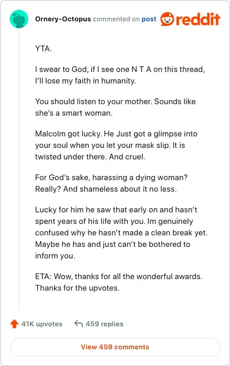The image size is (230, 366).
Task: Upvote using the orange arrow icon
Action: [14, 324]
